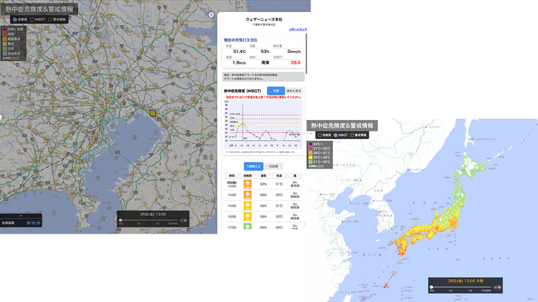Click the left edge handle of the Tokyo map
Image resolution: width=538 pixels, height=302 pixels.
click(x=1, y=117)
